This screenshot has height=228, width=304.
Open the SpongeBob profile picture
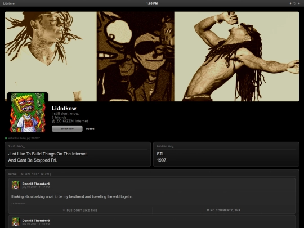pyautogui.click(x=28, y=113)
